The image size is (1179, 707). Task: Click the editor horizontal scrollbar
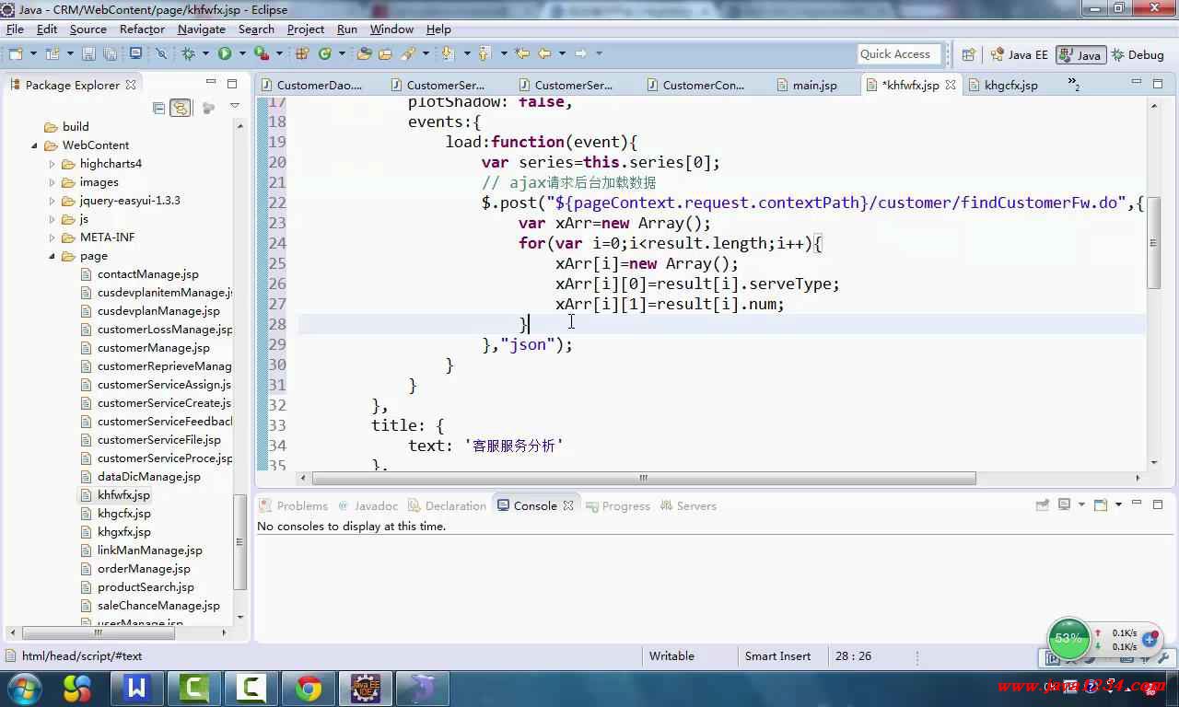point(643,478)
